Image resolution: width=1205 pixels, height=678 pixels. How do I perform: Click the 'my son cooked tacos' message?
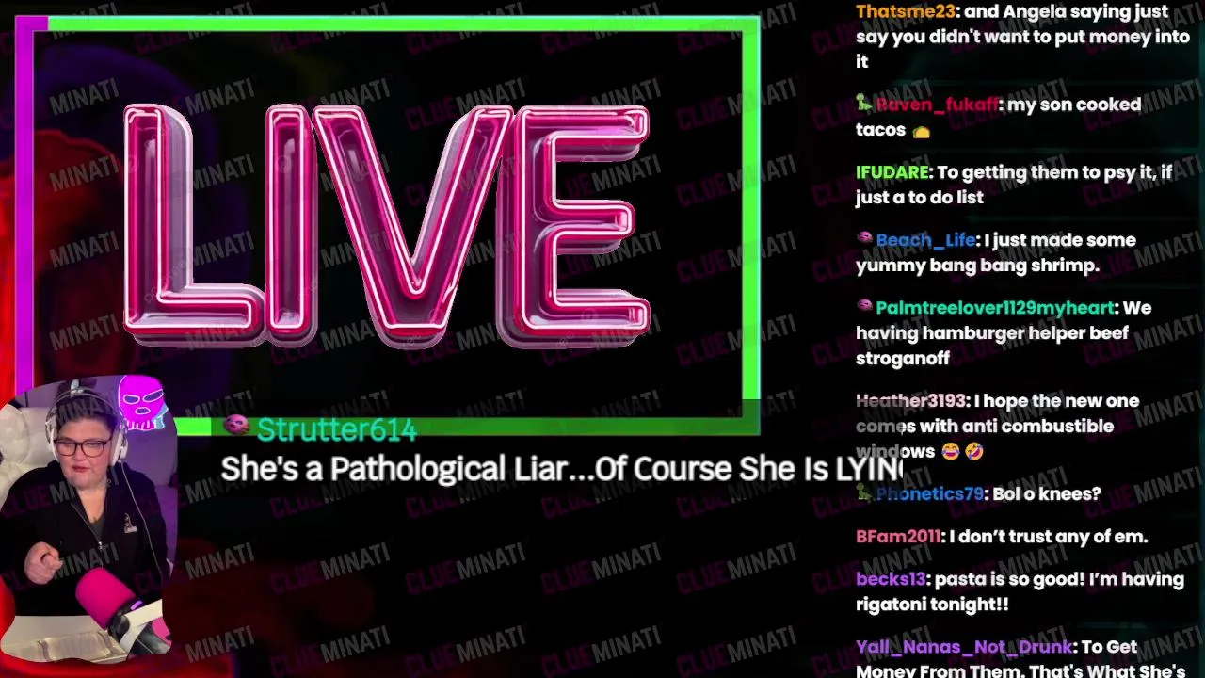pos(999,118)
